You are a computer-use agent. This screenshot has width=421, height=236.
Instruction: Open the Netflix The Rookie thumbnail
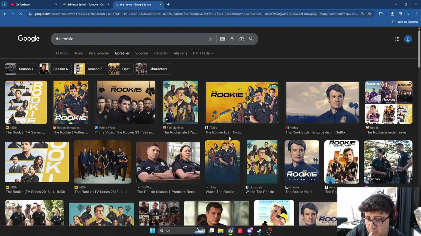tap(322, 102)
